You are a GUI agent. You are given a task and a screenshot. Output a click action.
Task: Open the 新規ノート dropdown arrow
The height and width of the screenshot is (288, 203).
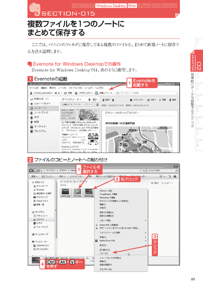pyautogui.click(x=111, y=93)
